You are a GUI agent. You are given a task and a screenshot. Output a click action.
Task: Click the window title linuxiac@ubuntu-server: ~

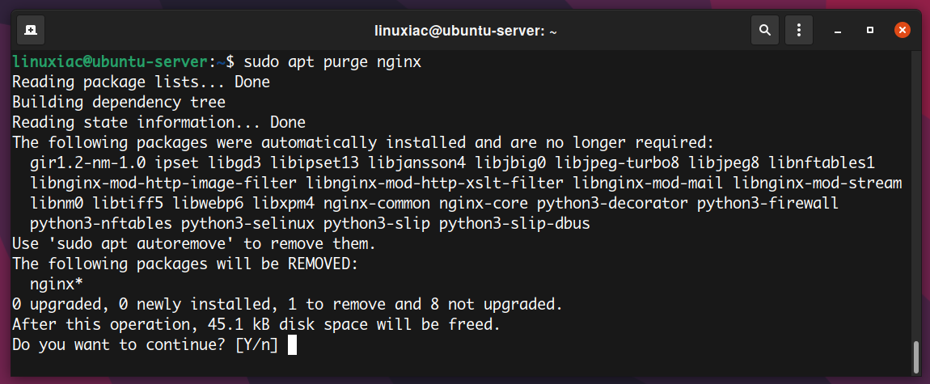(466, 30)
